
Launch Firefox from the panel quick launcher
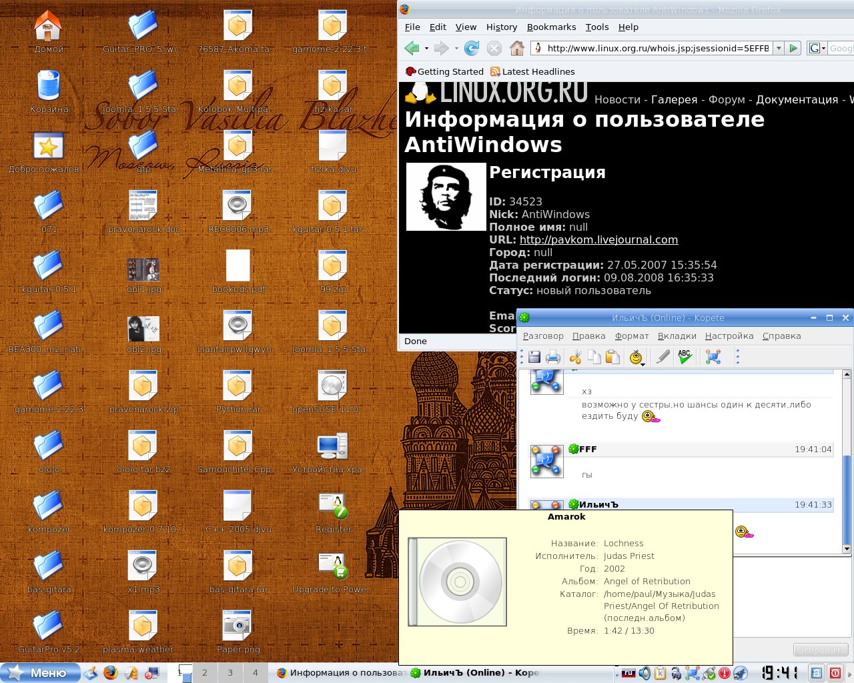111,673
